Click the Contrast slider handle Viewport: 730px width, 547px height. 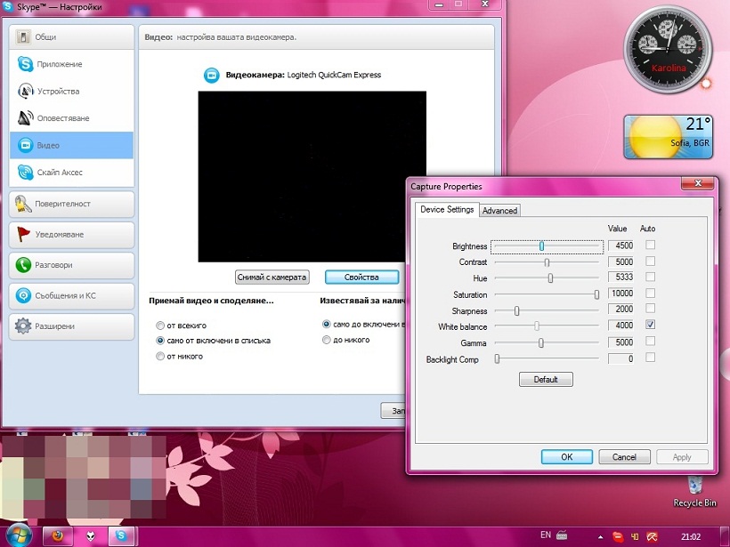[x=547, y=262]
